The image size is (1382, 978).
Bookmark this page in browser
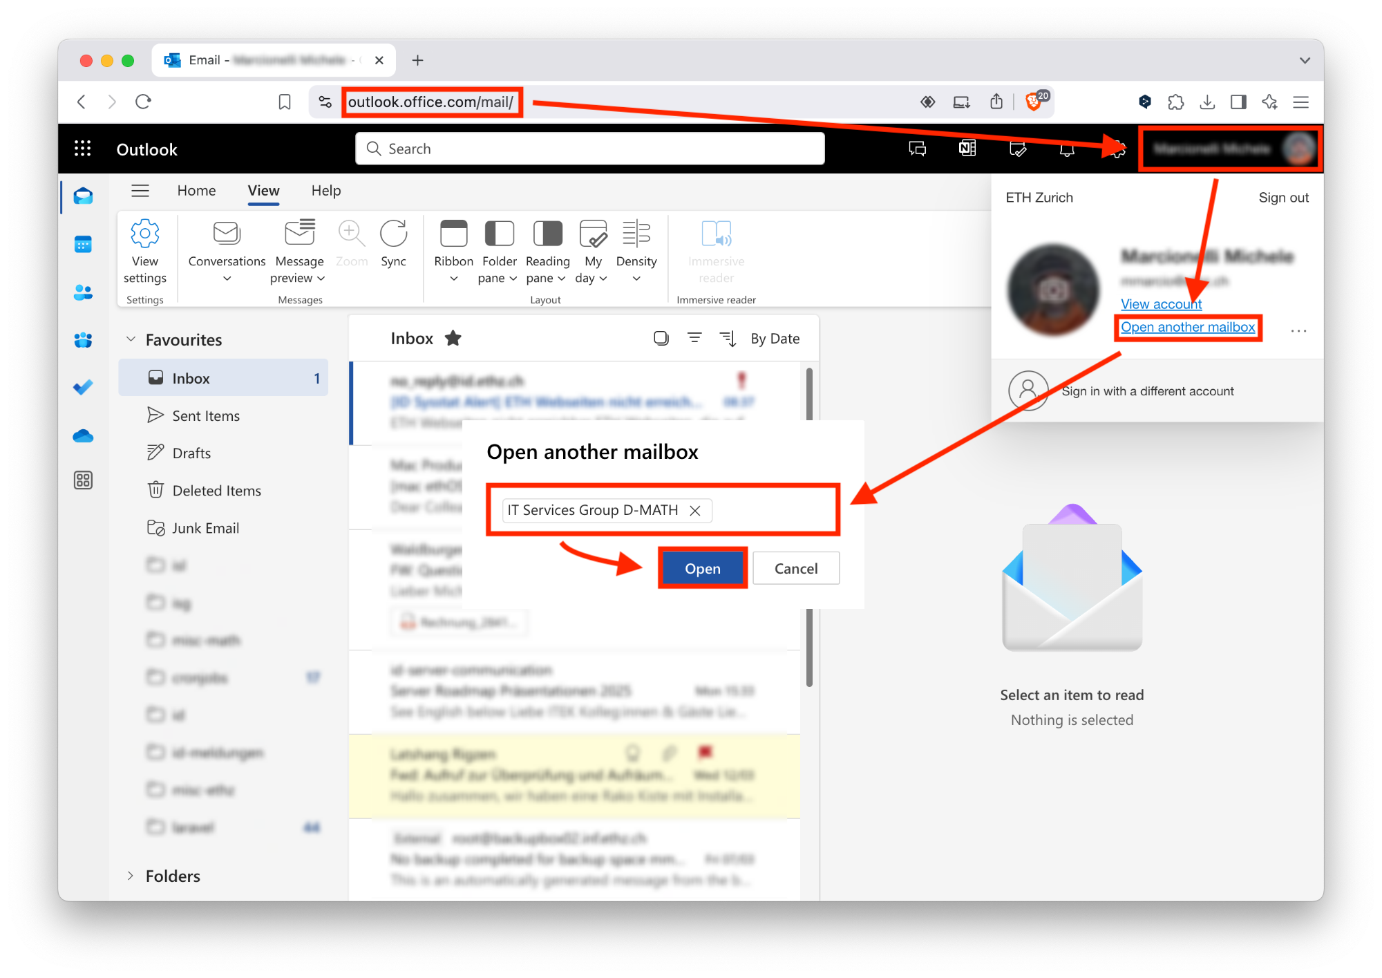tap(284, 102)
